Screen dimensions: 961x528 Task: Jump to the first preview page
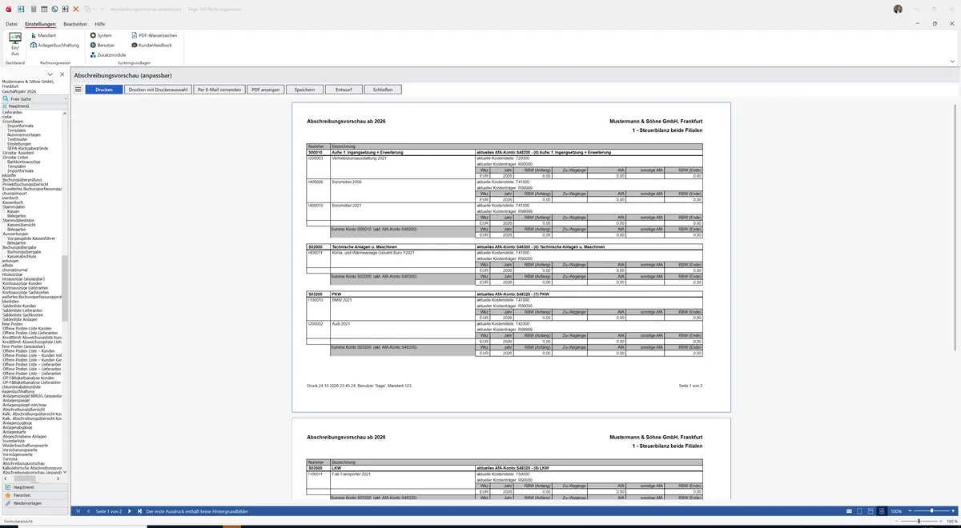(x=78, y=511)
